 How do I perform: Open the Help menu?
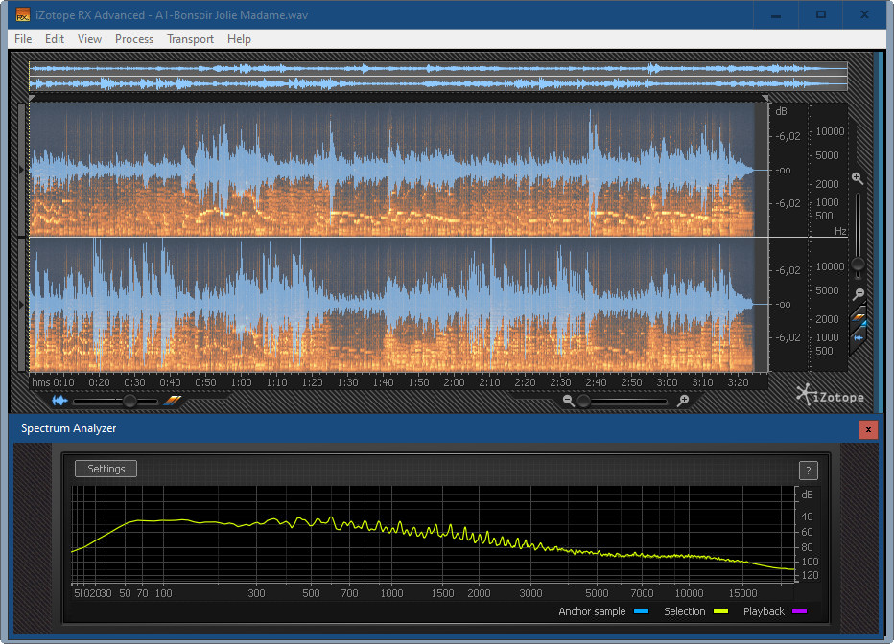point(239,39)
